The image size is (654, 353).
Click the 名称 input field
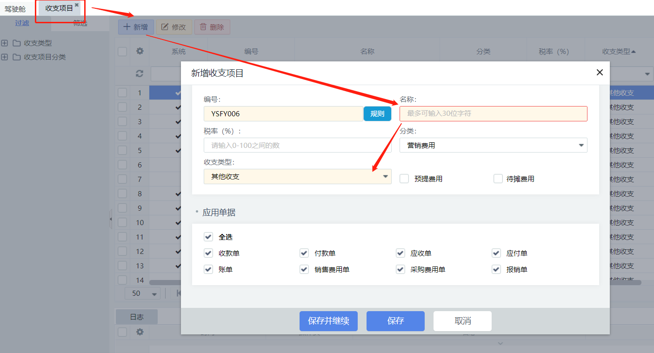(493, 113)
